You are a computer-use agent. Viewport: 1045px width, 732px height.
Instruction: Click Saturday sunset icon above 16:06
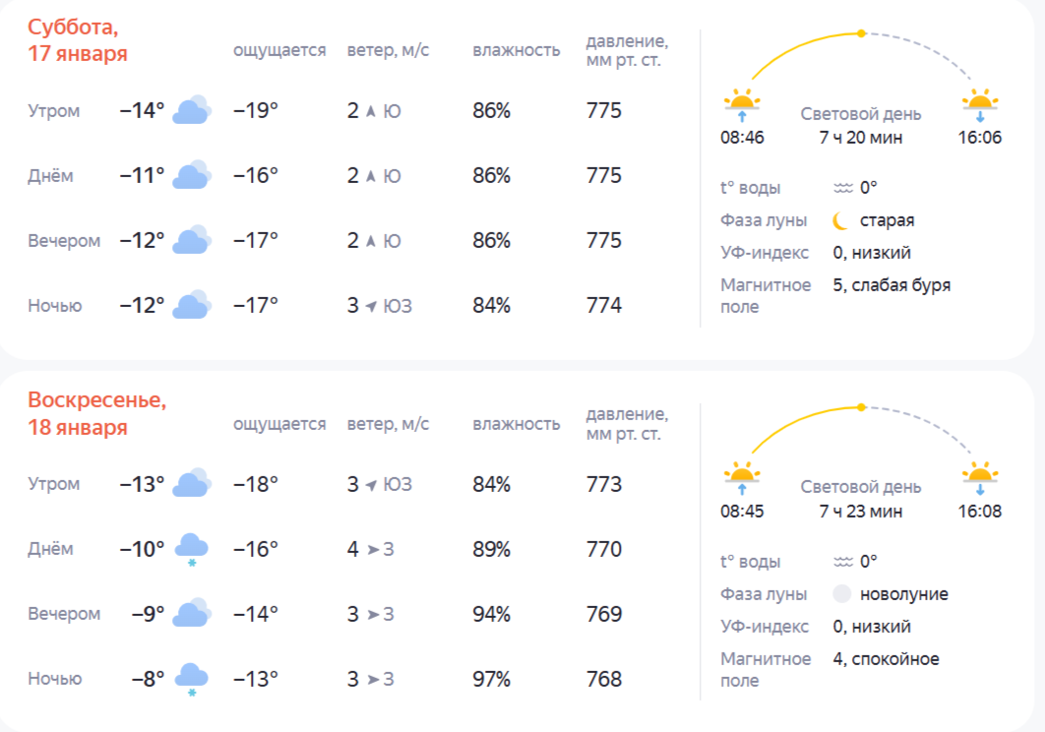(x=980, y=103)
